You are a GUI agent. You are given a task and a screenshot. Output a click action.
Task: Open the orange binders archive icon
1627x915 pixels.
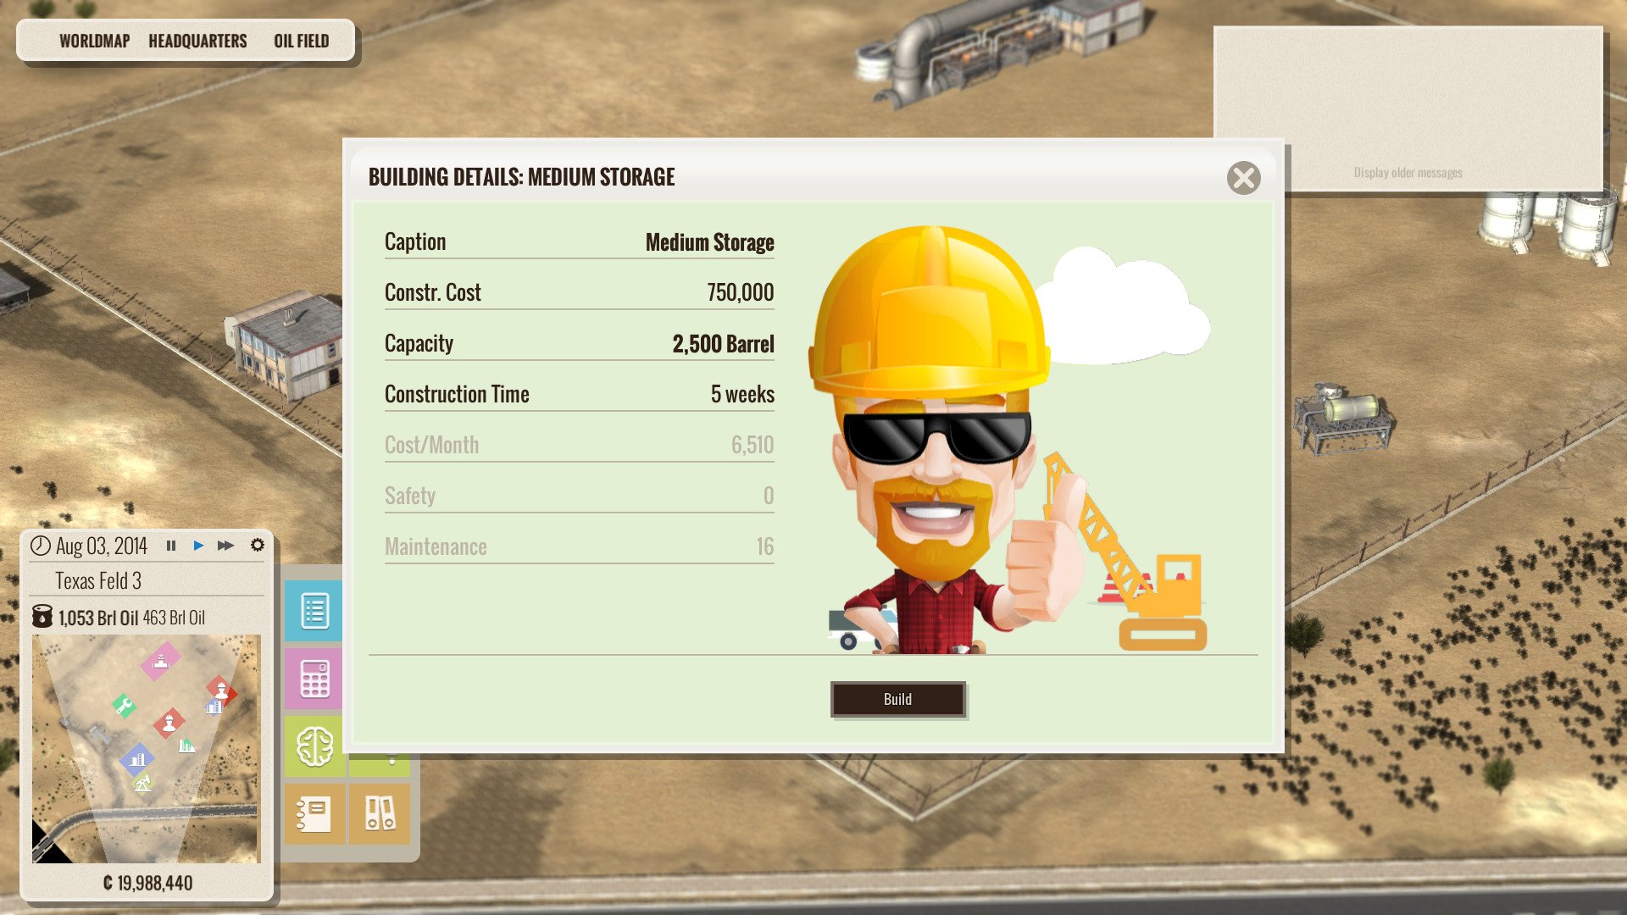pos(380,814)
